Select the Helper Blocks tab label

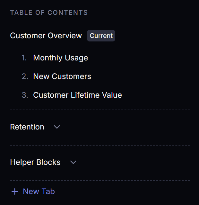pos(35,162)
